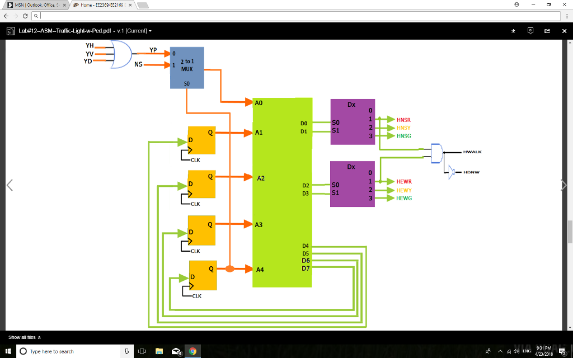Mute the system volume
Image resolution: width=573 pixels, height=358 pixels.
[x=516, y=351]
